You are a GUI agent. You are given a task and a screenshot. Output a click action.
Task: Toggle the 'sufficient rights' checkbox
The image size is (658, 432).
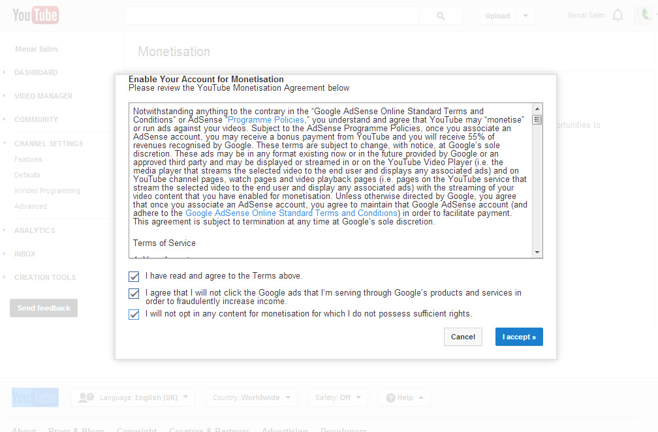(x=134, y=315)
